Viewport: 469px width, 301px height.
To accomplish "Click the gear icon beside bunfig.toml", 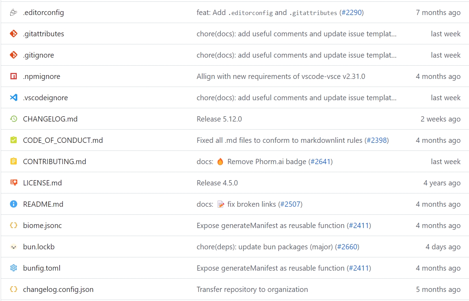I will [x=14, y=268].
